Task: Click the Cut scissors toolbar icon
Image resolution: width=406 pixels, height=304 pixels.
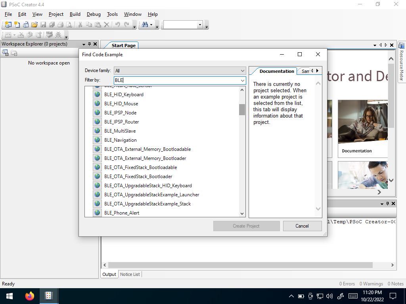Action: click(80, 25)
